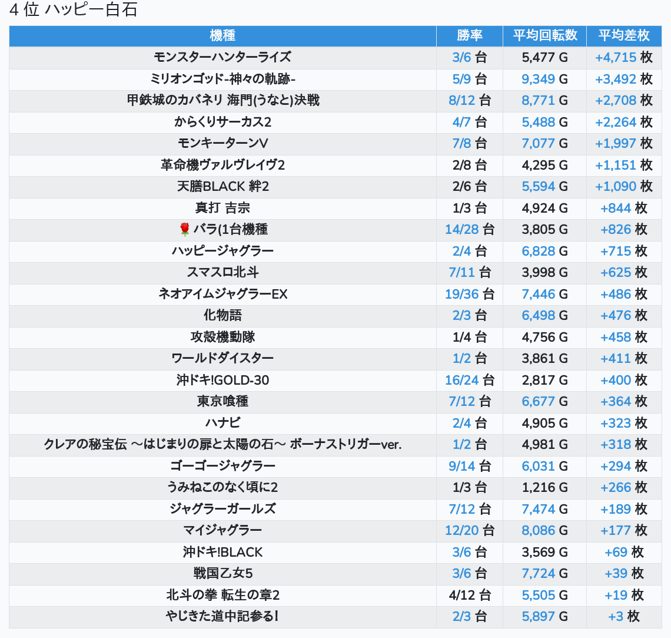Click the 戦国乙女5 machine name
671x638 pixels.
tap(222, 574)
